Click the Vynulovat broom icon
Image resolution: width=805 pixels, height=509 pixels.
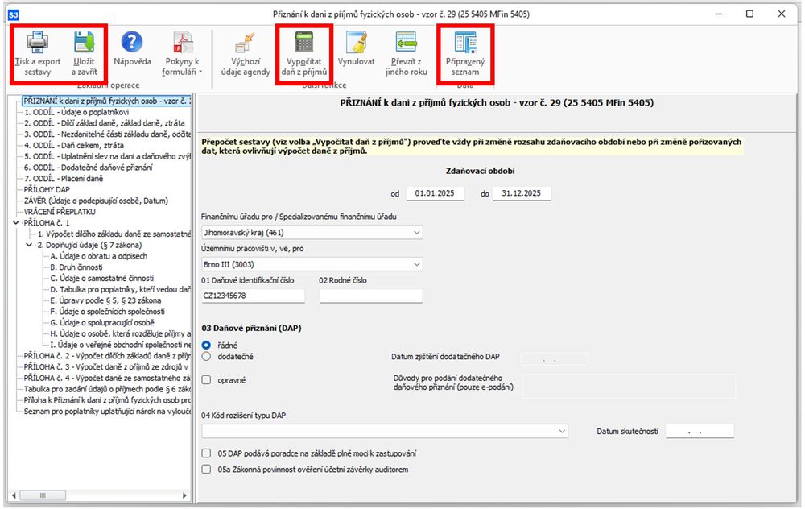point(356,43)
